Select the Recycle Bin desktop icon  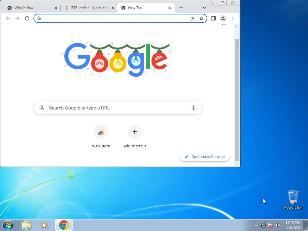293,200
